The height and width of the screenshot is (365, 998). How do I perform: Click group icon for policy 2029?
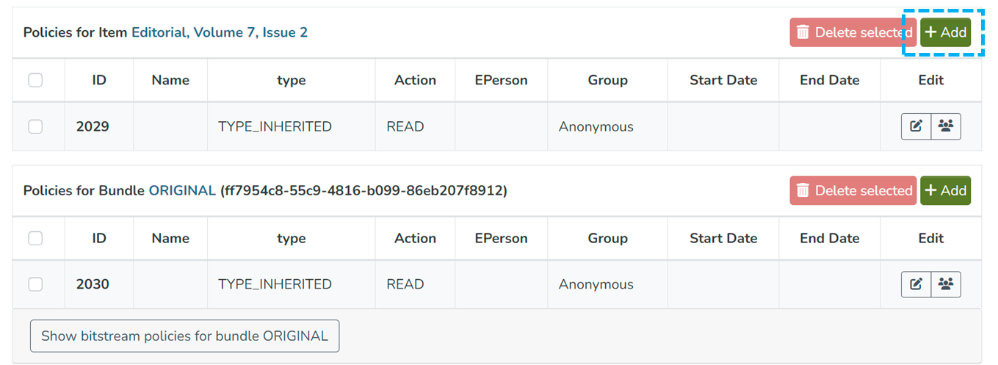click(946, 126)
